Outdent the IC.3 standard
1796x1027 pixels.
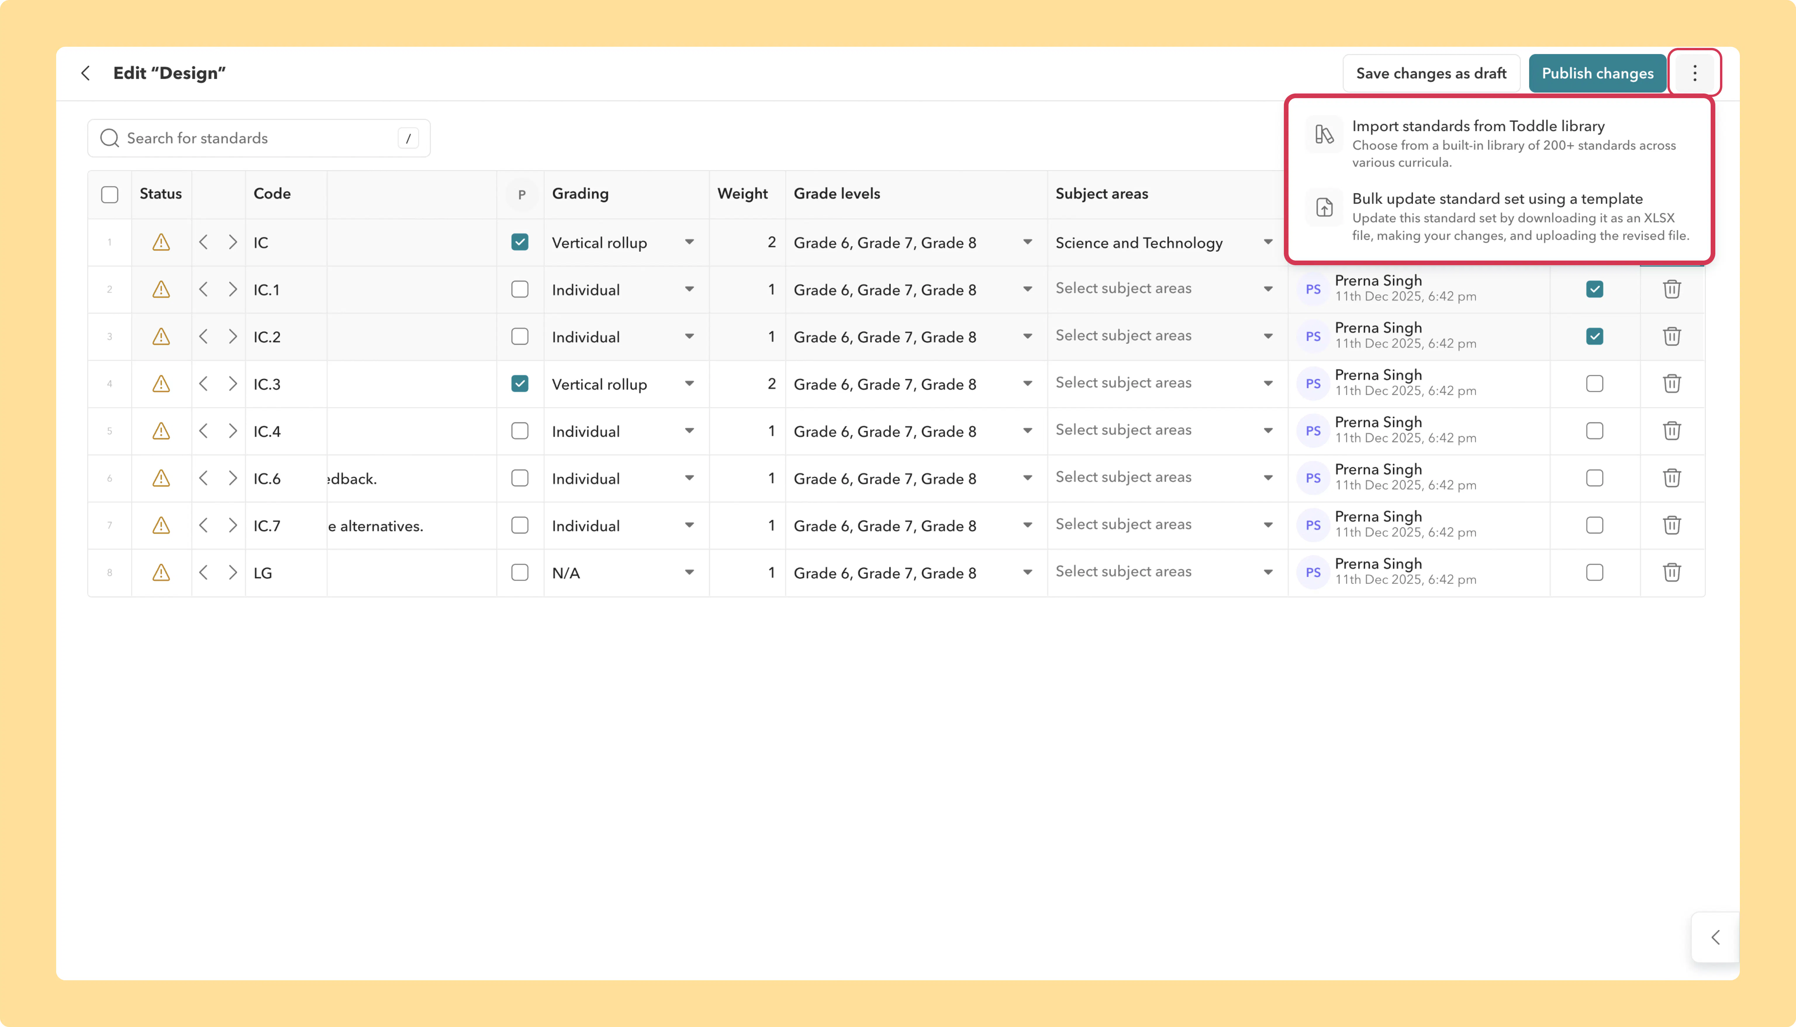[203, 384]
